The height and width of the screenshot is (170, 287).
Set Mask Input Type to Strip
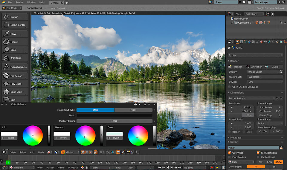pyautogui.click(x=95, y=110)
